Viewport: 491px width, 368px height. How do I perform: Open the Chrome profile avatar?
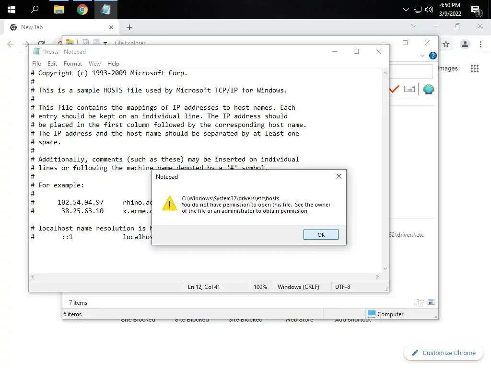(465, 44)
